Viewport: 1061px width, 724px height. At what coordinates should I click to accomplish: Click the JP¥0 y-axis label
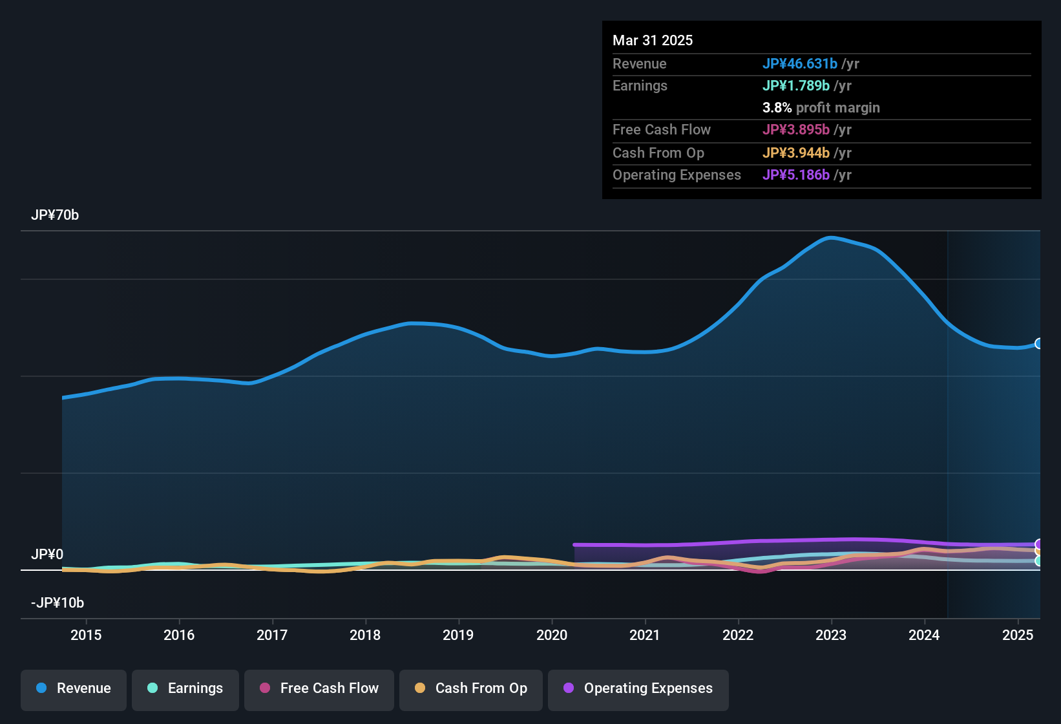tap(47, 555)
